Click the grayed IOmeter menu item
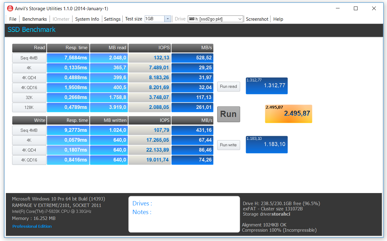 [x=61, y=19]
